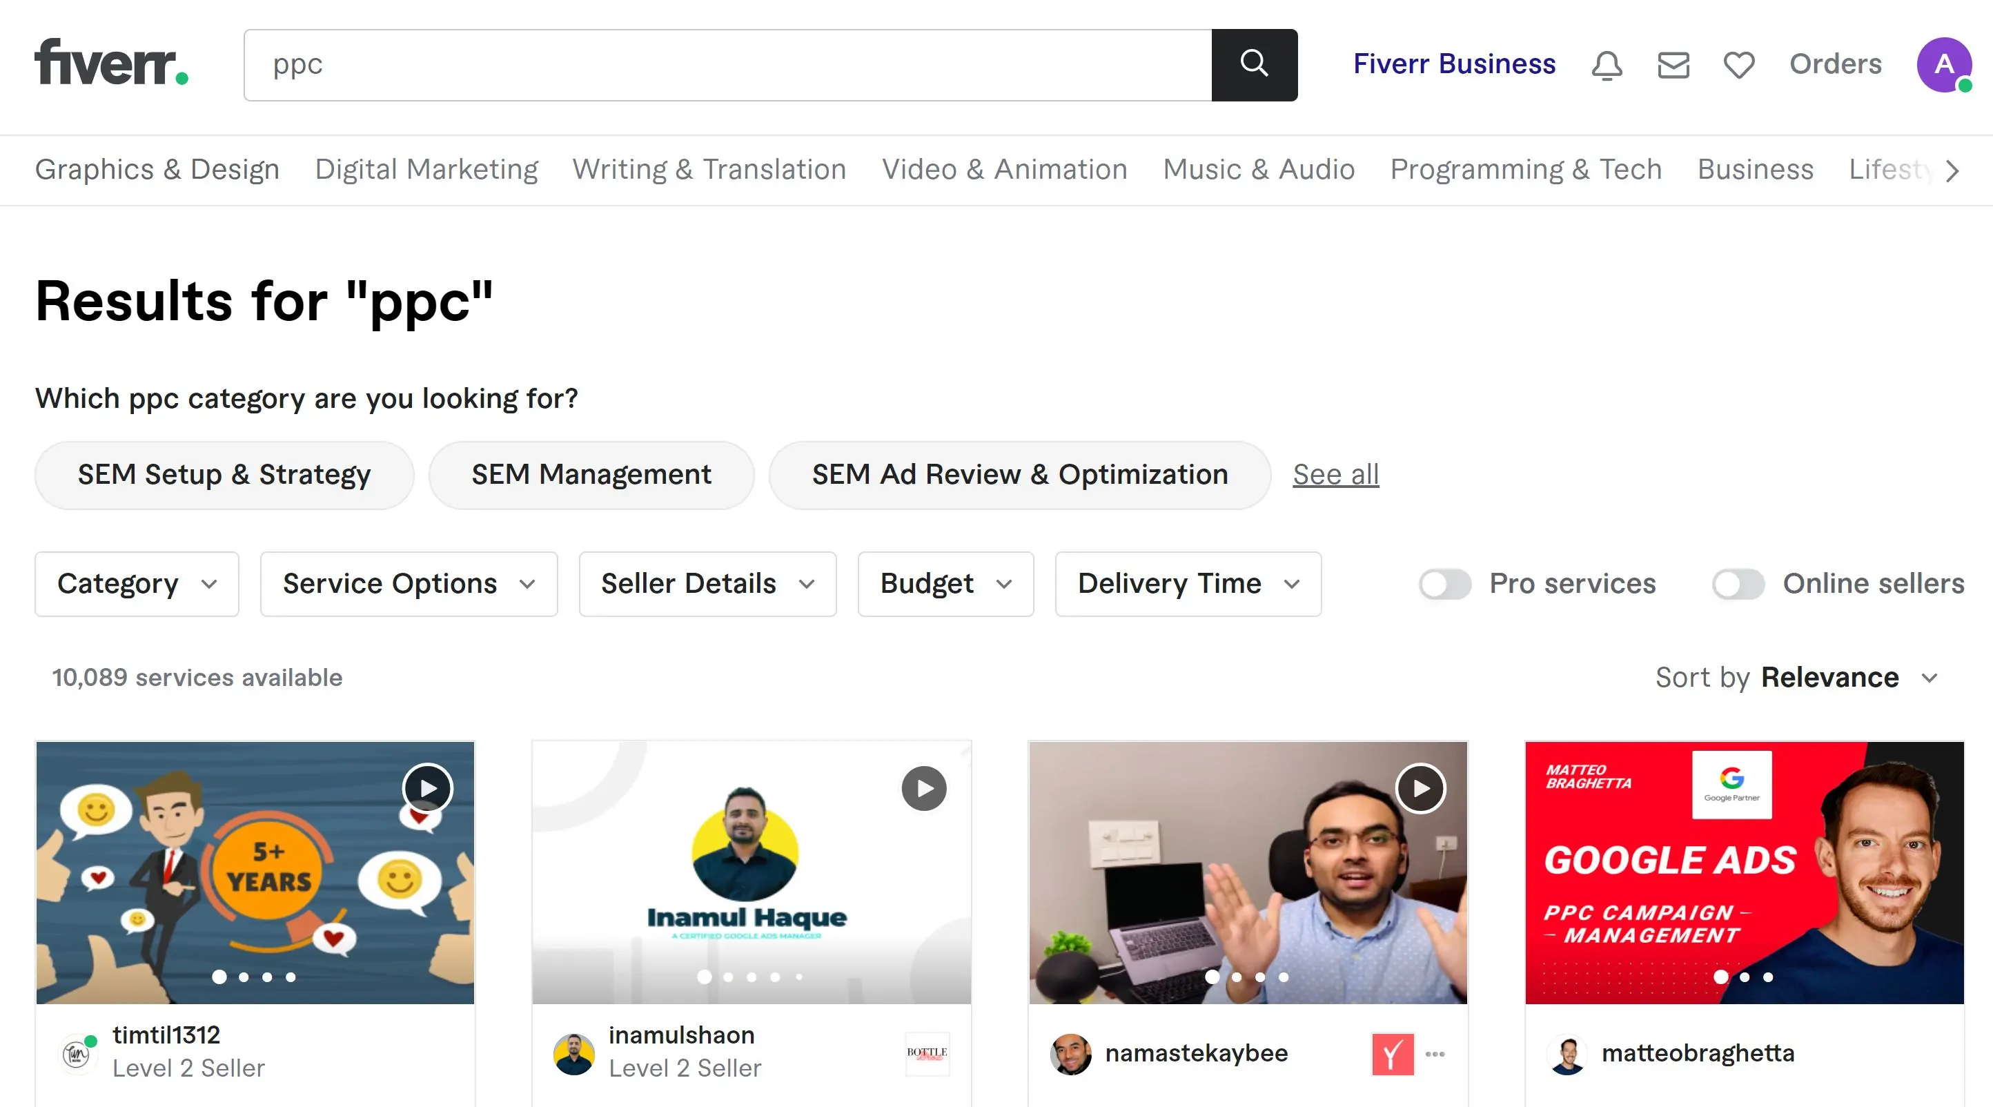Viewport: 1993px width, 1107px height.
Task: Play video on inamulshaon gig
Action: (924, 788)
